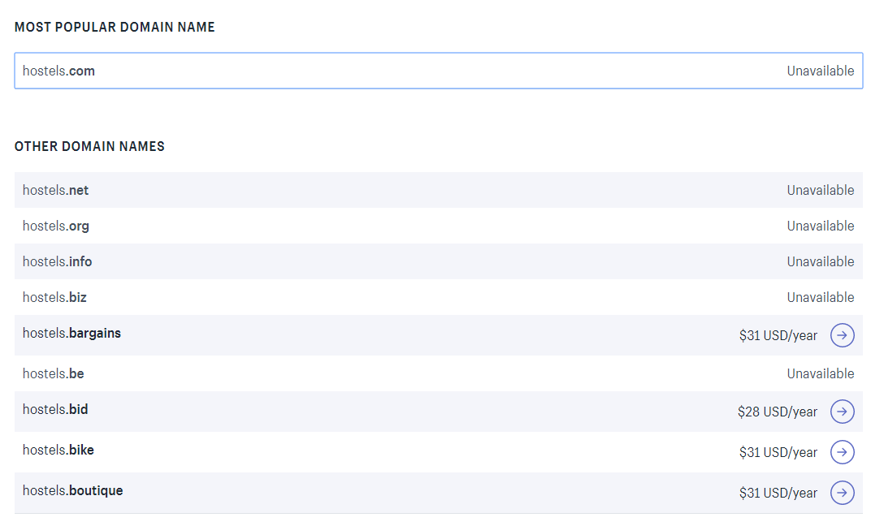Click the Unavailable label for hostels.be
Image resolution: width=884 pixels, height=526 pixels.
(x=821, y=373)
